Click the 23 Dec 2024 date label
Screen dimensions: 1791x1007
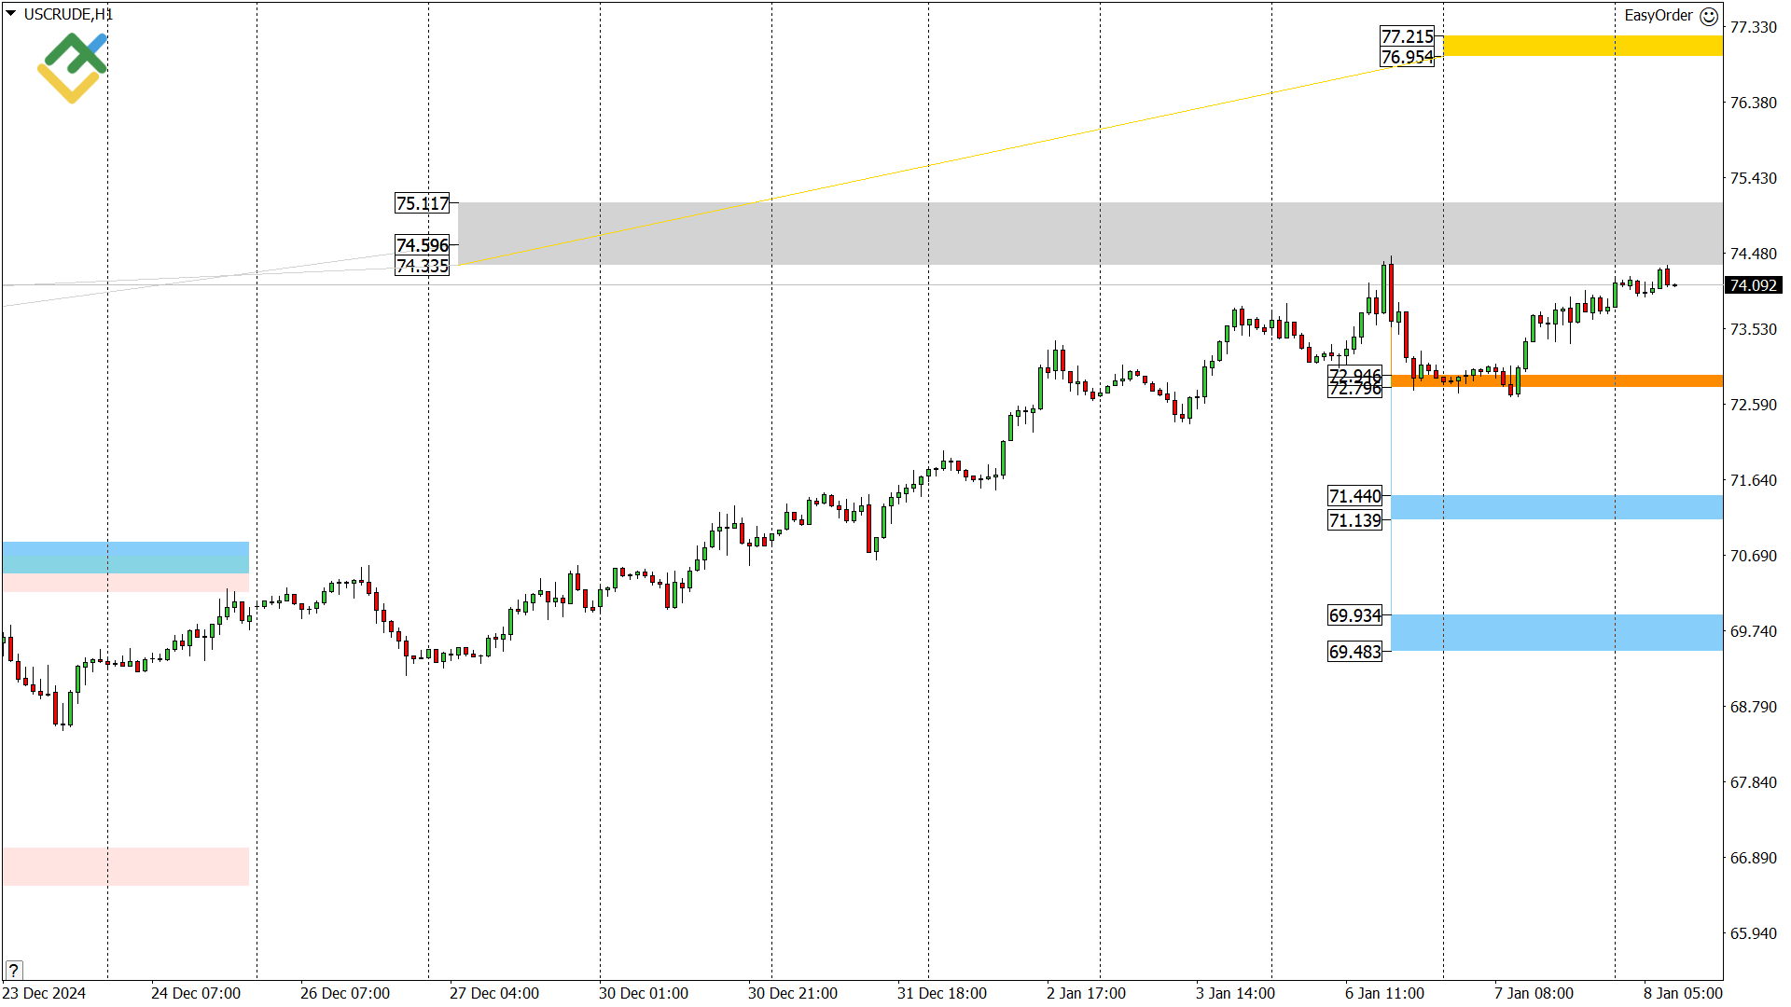44,993
